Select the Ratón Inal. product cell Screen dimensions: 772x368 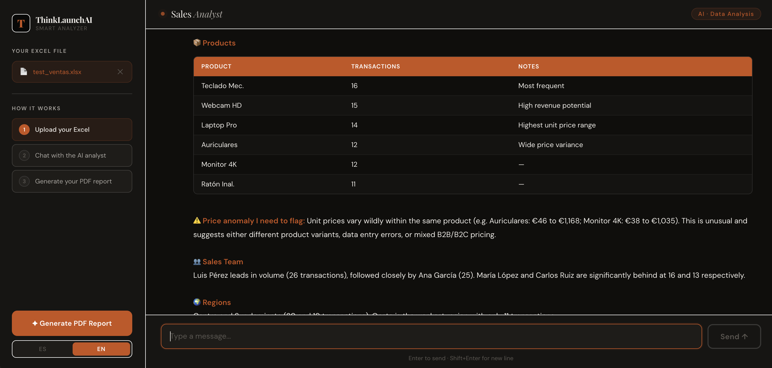point(218,184)
